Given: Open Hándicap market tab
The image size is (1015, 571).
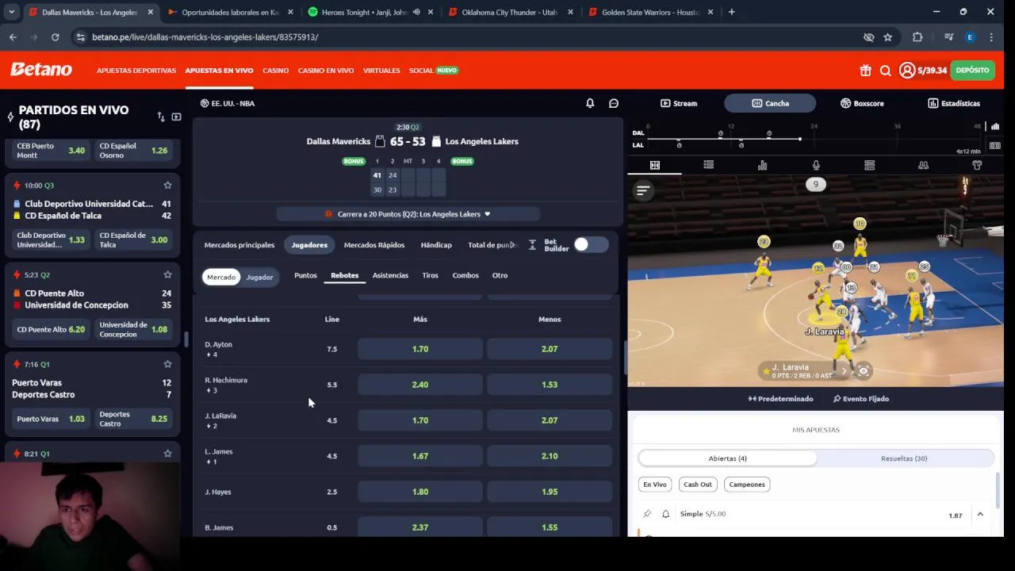Looking at the screenshot, I should [x=436, y=245].
